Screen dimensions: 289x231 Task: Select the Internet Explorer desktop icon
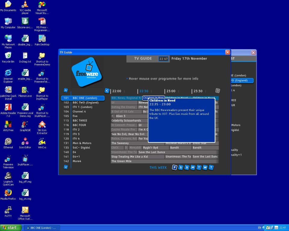pyautogui.click(x=8, y=76)
